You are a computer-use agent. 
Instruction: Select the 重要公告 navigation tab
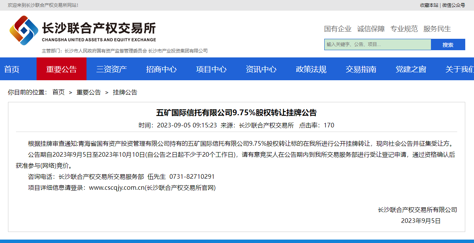(61, 69)
